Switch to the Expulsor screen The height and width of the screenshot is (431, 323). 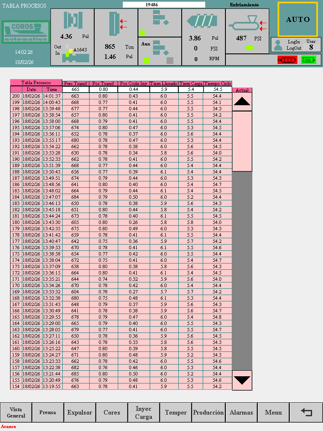click(x=79, y=412)
